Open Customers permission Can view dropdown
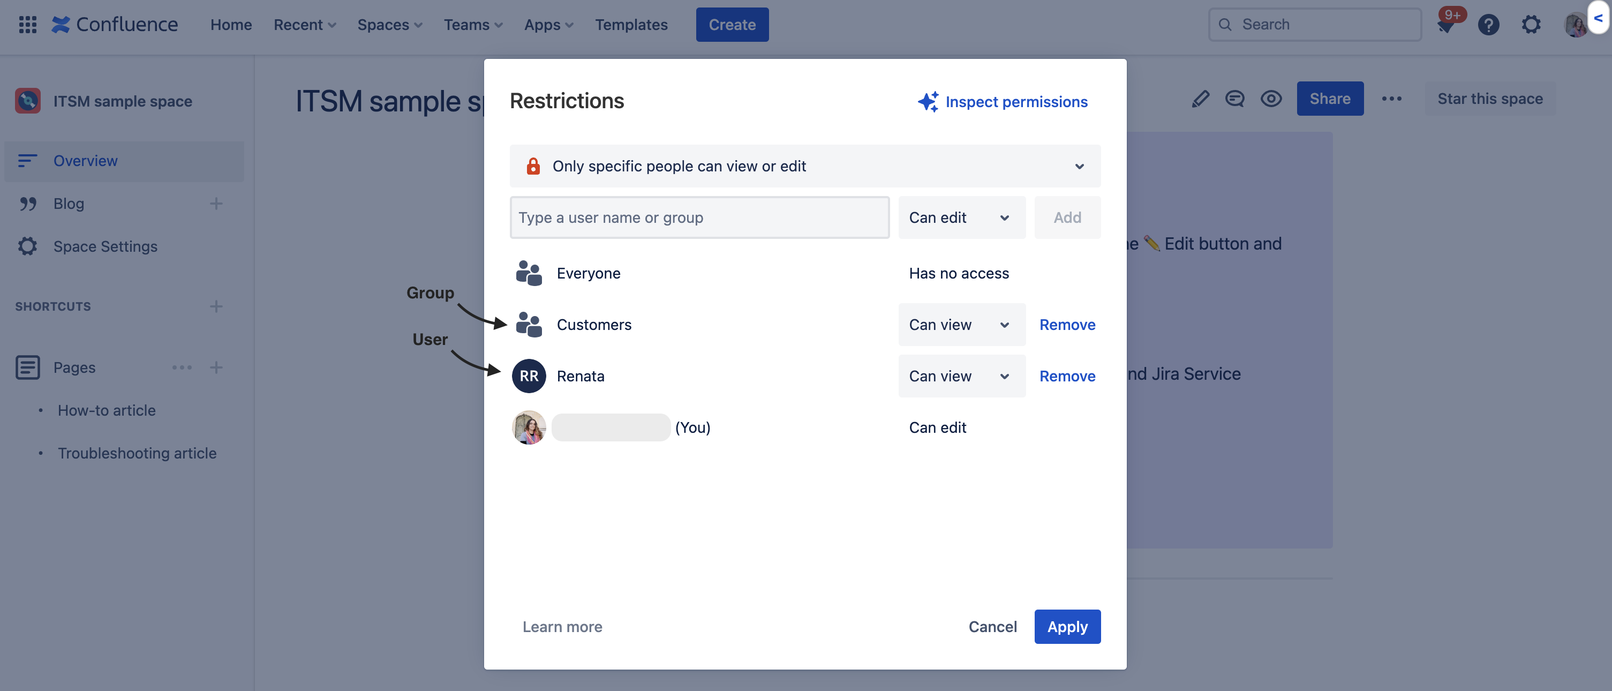The width and height of the screenshot is (1612, 691). tap(961, 325)
